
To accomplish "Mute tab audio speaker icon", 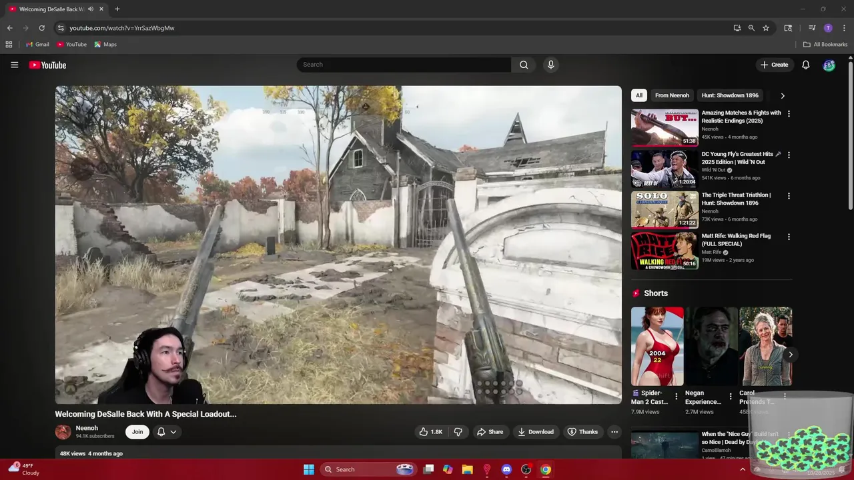I will (x=91, y=9).
